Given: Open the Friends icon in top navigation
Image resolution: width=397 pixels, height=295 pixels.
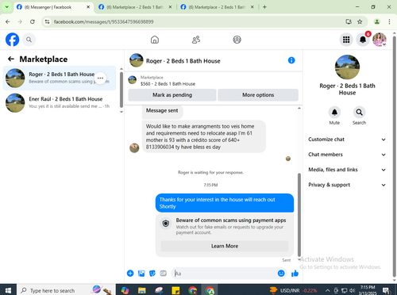Looking at the screenshot, I should [x=196, y=40].
